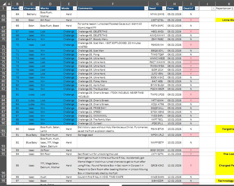Select seed cell MYWJ 2HYG
234x186 pixels.
[158, 14]
